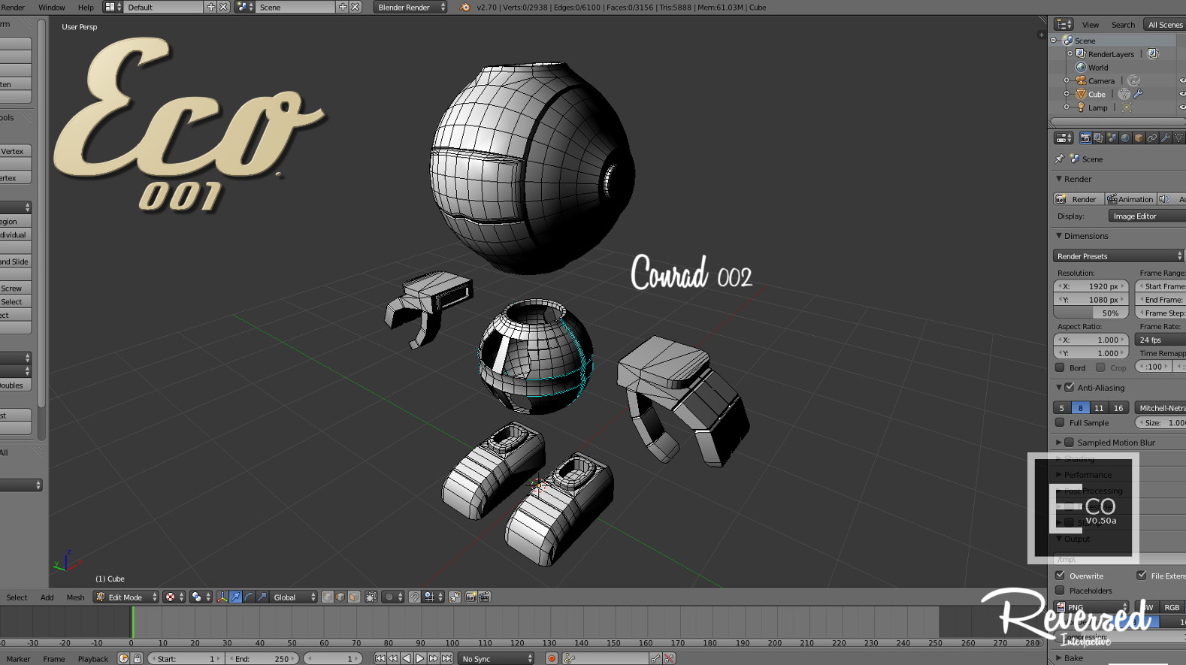Open the Blender Render engine dropdown
The width and height of the screenshot is (1186, 665).
(410, 7)
